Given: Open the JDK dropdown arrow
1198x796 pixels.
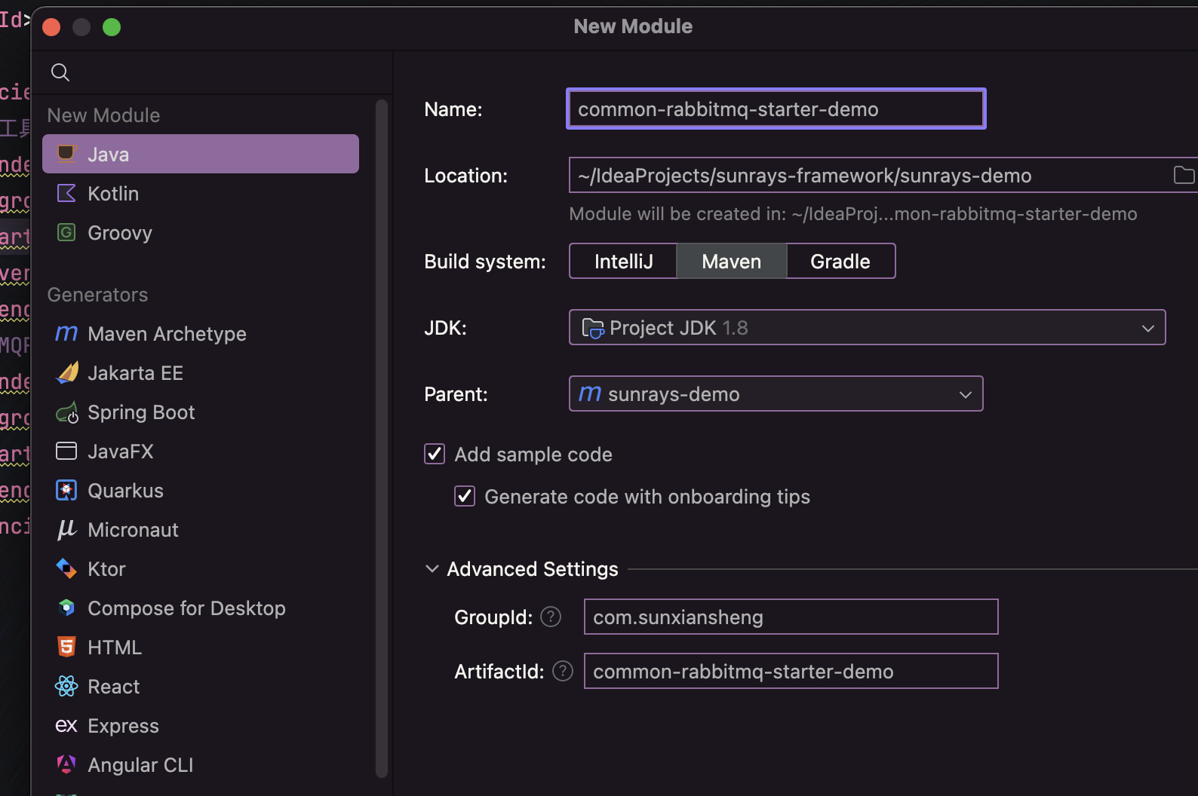Looking at the screenshot, I should [x=1148, y=328].
